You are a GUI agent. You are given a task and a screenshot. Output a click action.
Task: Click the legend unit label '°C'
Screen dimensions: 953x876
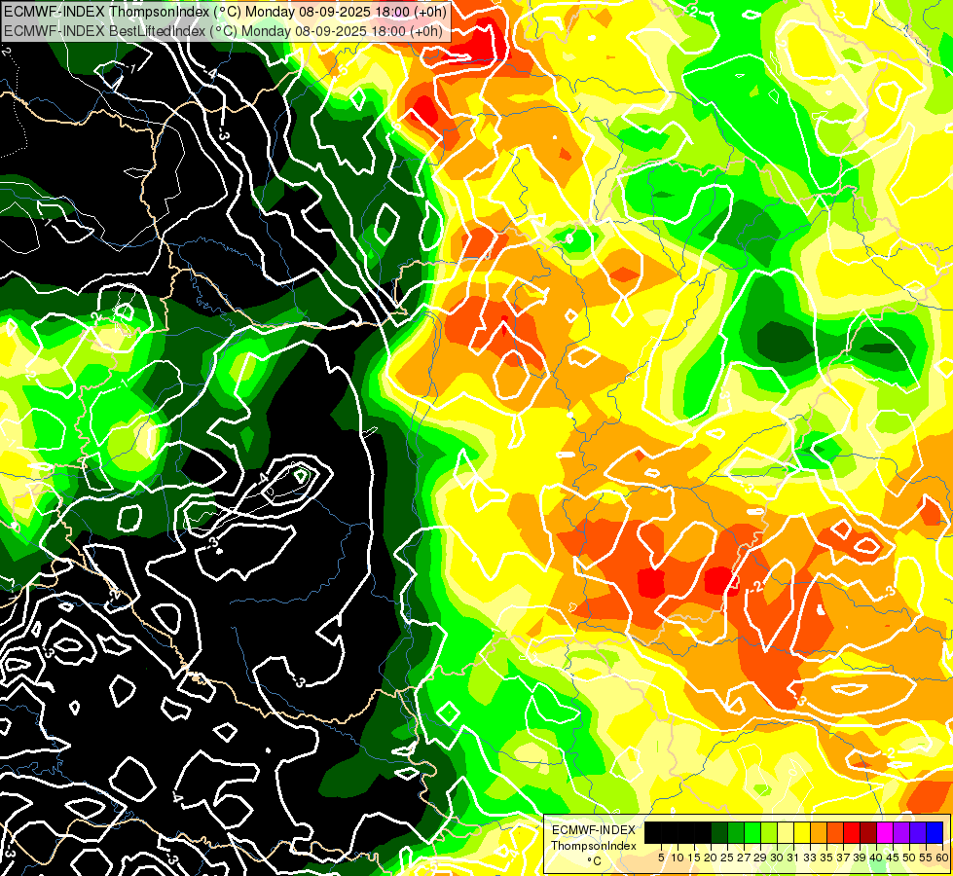594,861
